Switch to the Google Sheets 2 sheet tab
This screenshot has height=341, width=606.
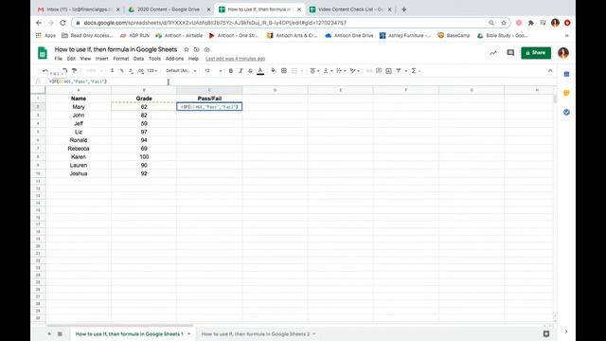[x=256, y=333]
